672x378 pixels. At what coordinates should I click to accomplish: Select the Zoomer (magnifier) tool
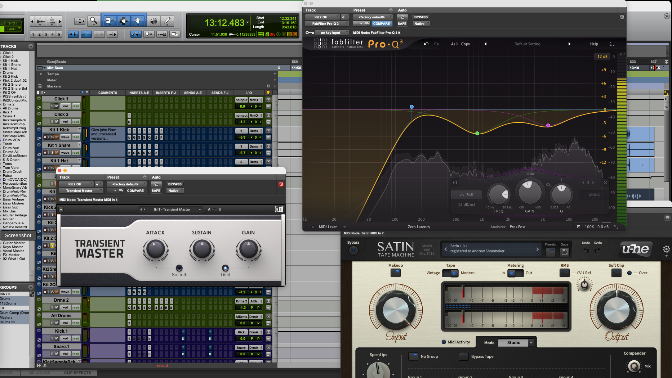[94, 21]
